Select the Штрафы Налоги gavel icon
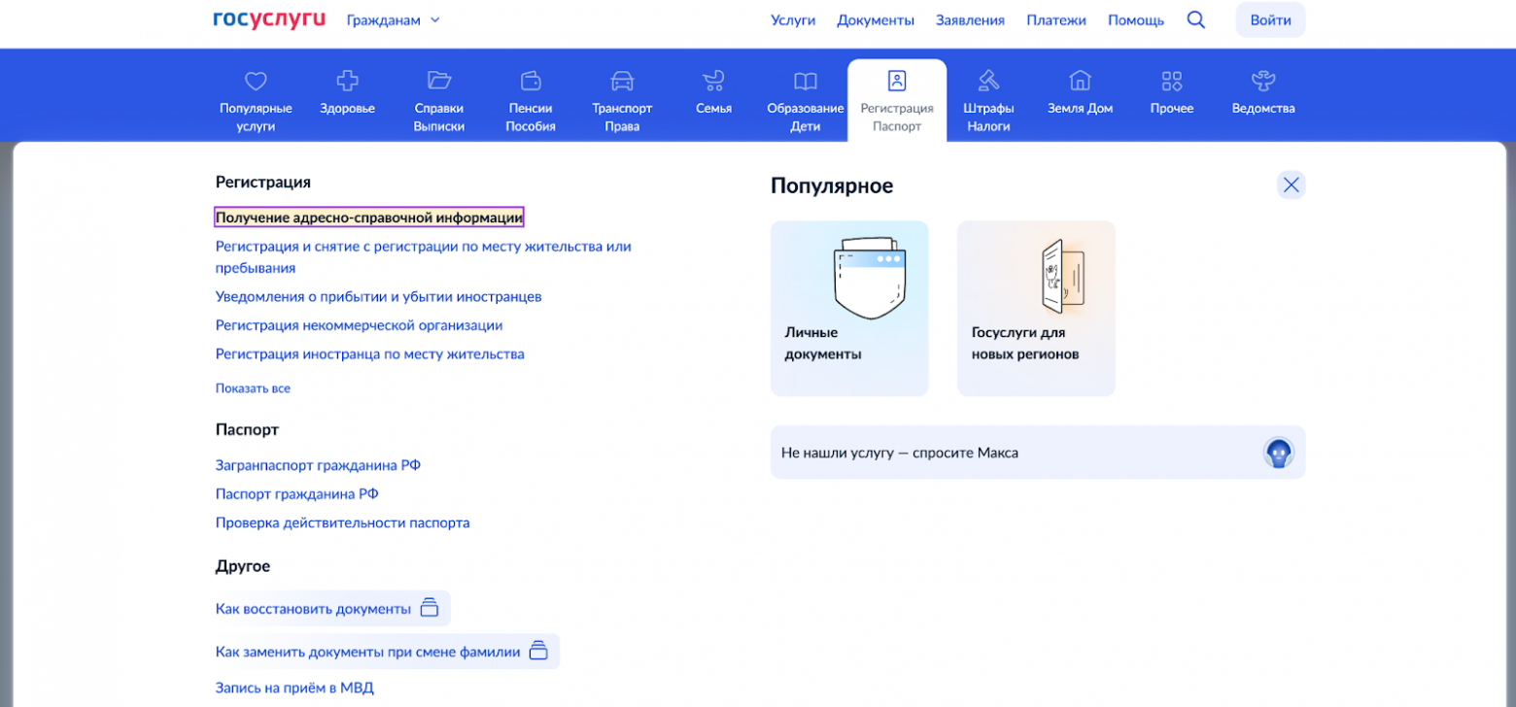Image resolution: width=1516 pixels, height=707 pixels. tap(987, 81)
